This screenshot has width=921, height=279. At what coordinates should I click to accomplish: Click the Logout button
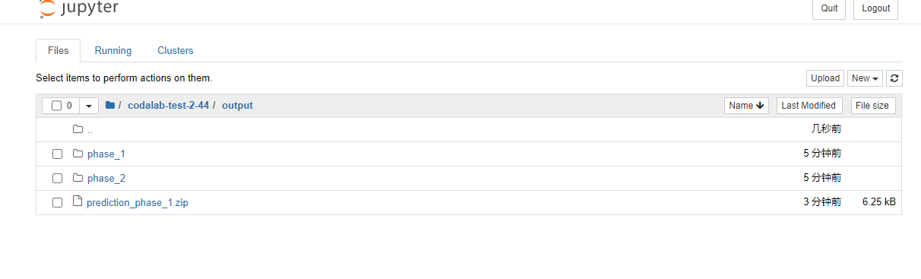(876, 8)
